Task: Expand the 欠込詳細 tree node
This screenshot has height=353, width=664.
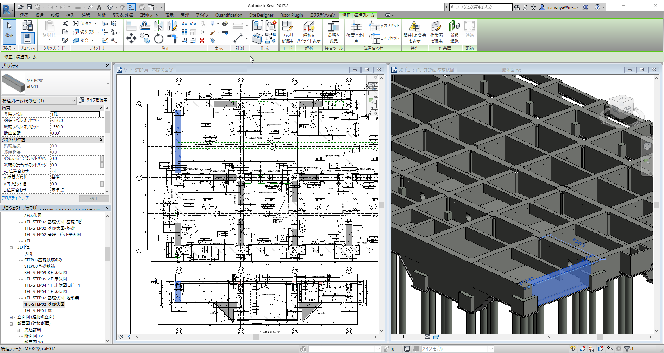Action: [x=18, y=330]
